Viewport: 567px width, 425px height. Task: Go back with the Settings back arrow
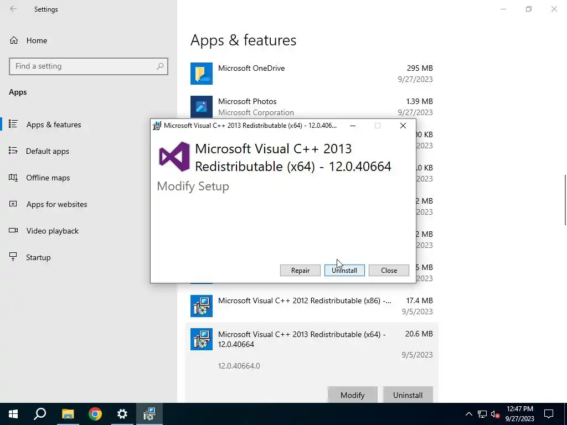[x=13, y=9]
